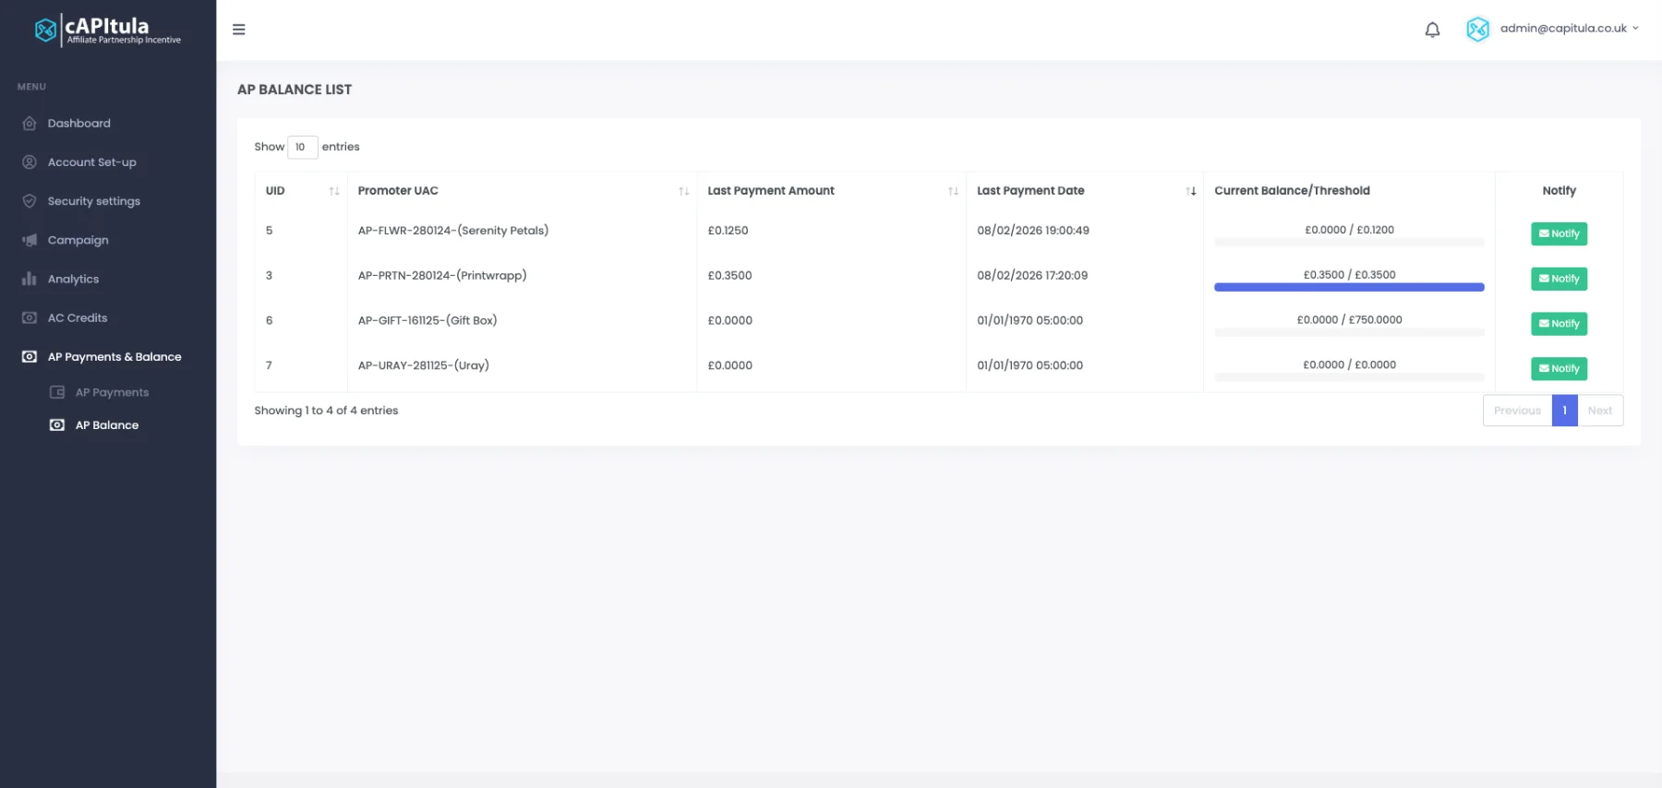Sort by Last Payment Date arrows
Screen dimensions: 1662x788
(1191, 191)
